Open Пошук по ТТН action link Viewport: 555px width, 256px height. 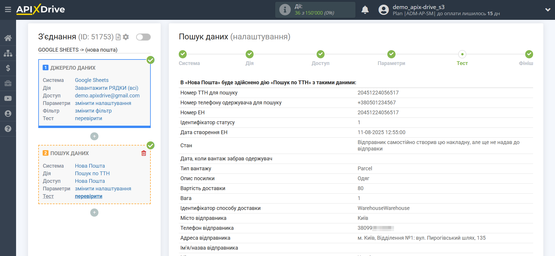tap(92, 173)
